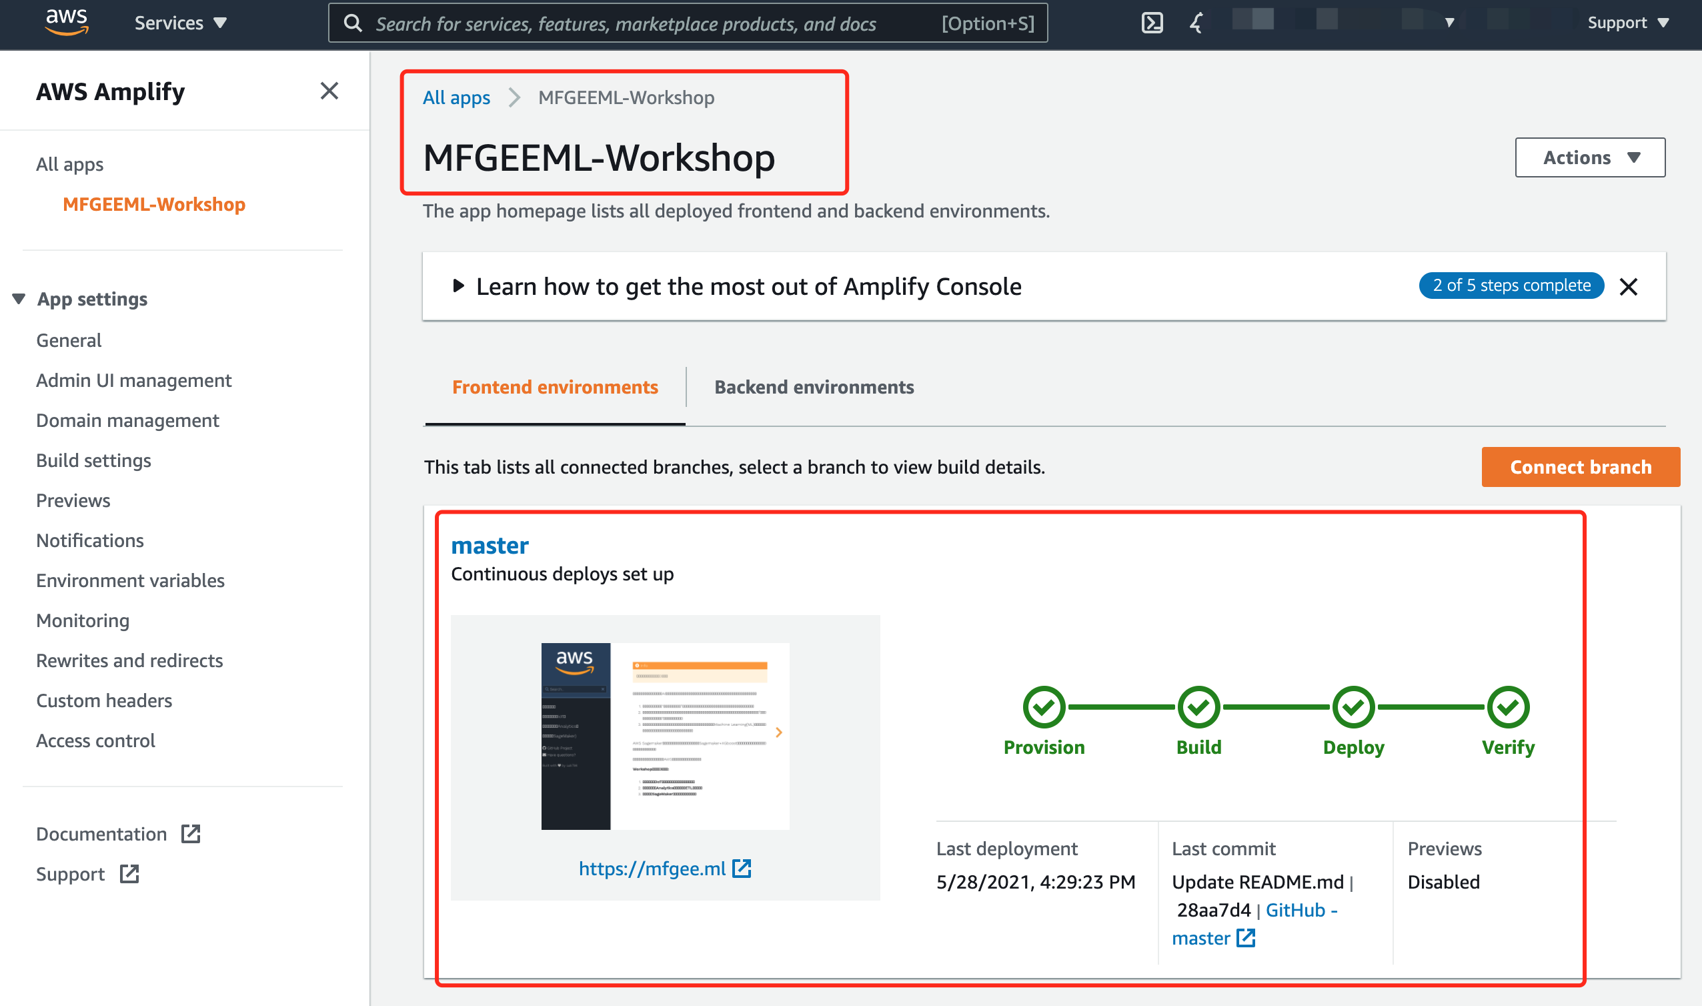Click the Verify step checkmark icon
Viewport: 1702px width, 1006px height.
[1507, 707]
